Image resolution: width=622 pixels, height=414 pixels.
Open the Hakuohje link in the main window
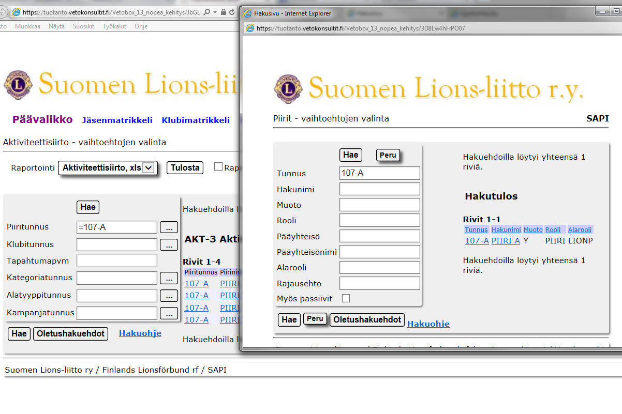tap(140, 333)
